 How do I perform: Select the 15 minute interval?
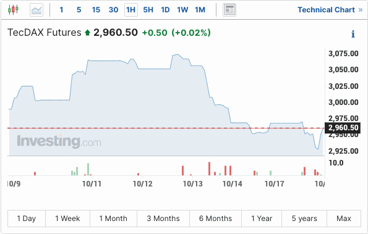[x=96, y=10]
